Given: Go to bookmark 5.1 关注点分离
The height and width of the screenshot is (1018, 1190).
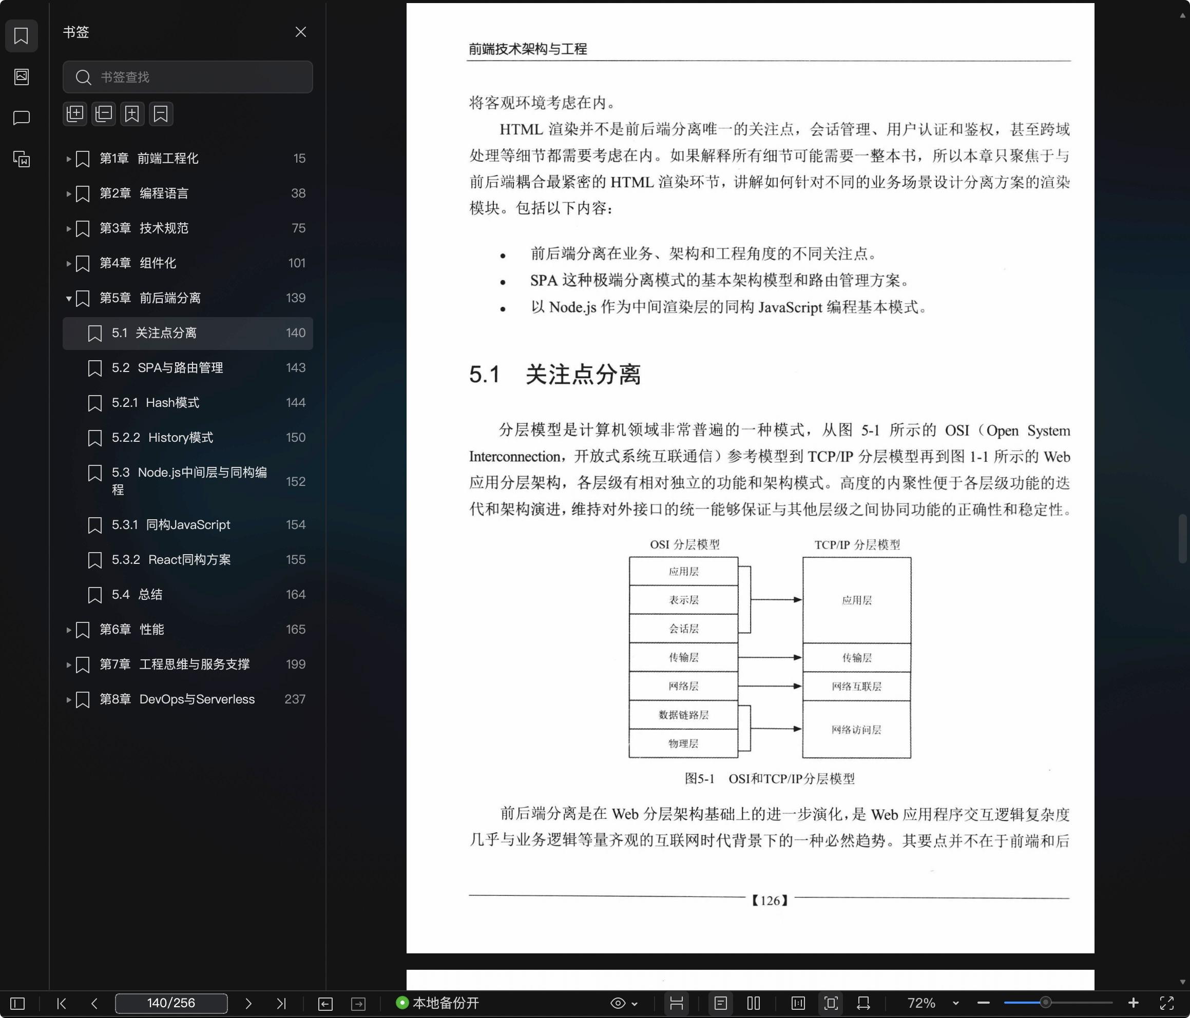Looking at the screenshot, I should 188,333.
